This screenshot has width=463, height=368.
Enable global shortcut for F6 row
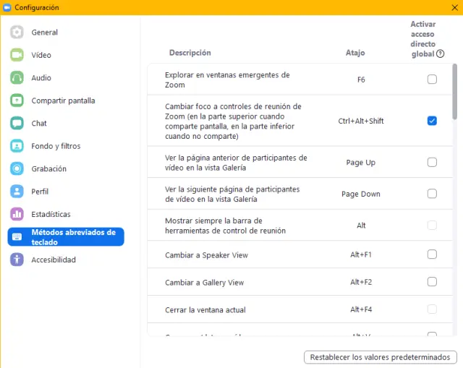[432, 80]
